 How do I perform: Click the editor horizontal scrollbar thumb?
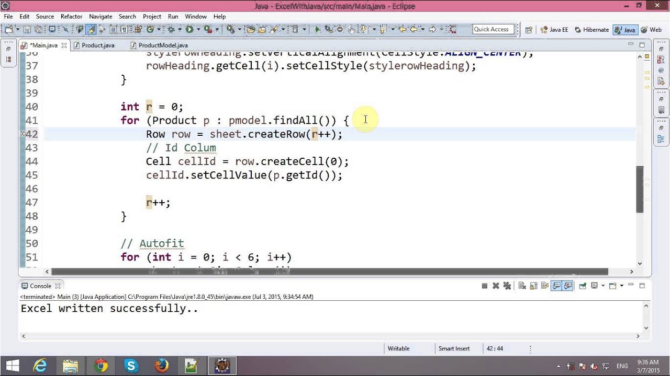(x=330, y=272)
